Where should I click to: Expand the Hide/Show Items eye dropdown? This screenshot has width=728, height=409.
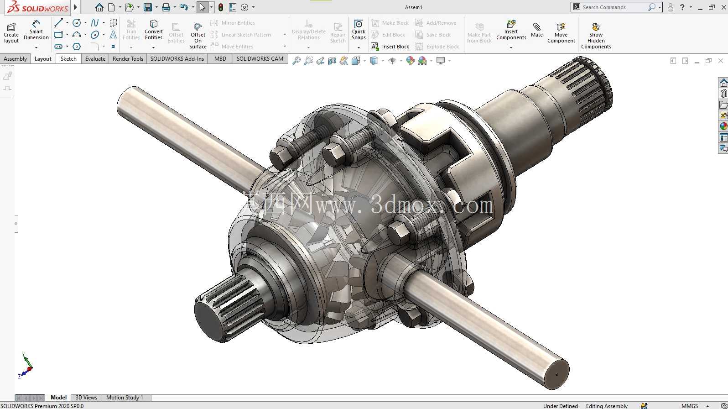[x=401, y=61]
